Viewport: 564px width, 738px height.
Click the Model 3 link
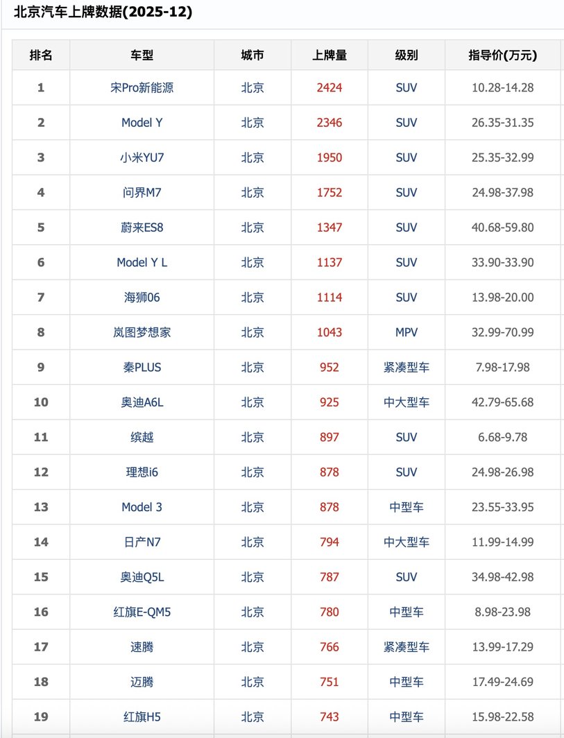pos(142,507)
